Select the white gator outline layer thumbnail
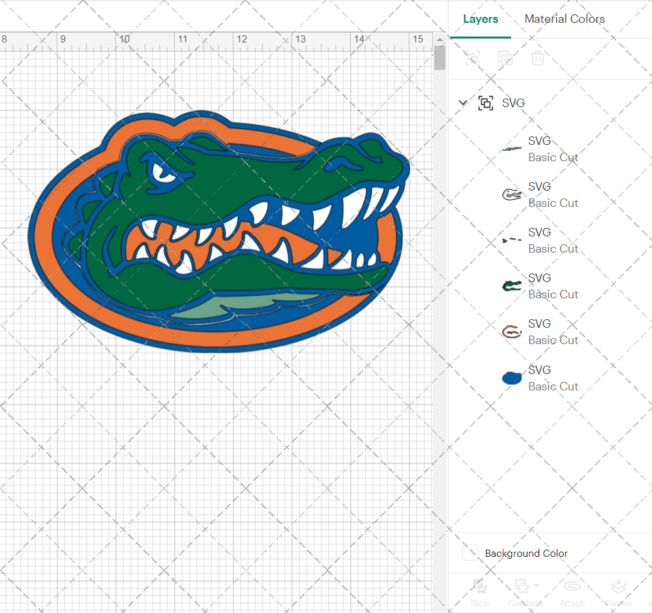Image resolution: width=652 pixels, height=613 pixels. (512, 195)
